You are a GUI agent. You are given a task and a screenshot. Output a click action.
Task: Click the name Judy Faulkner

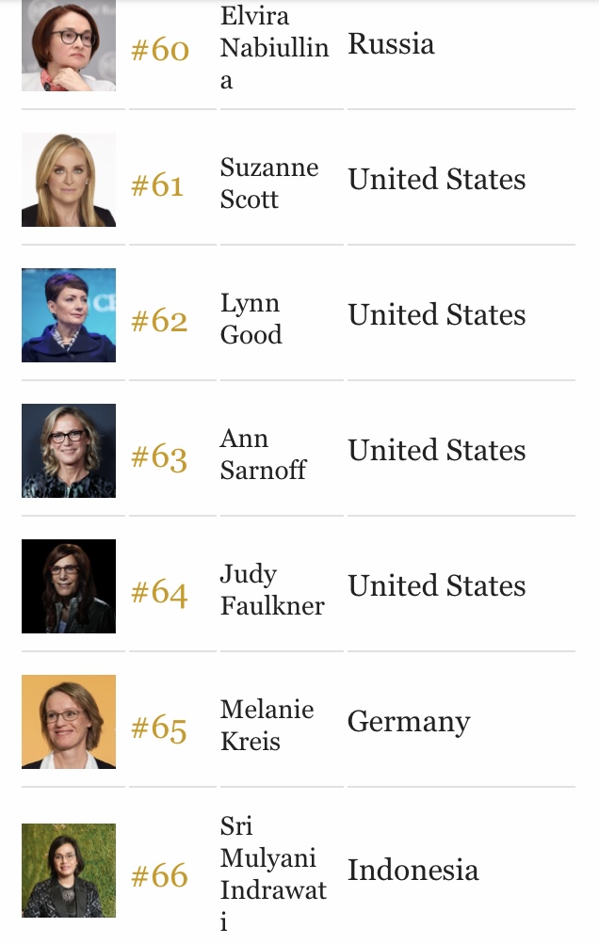point(272,589)
